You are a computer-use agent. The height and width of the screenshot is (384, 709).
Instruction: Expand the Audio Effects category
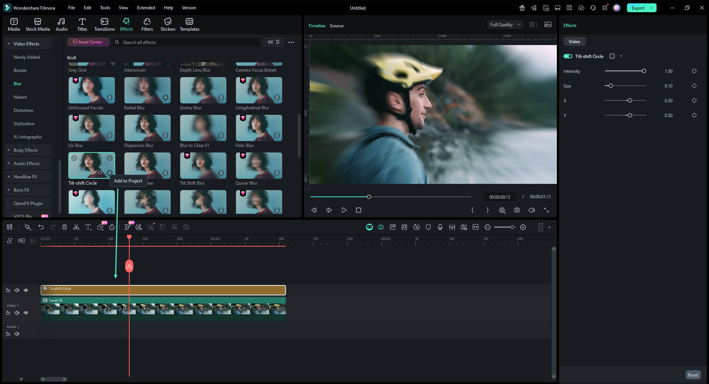[26, 164]
